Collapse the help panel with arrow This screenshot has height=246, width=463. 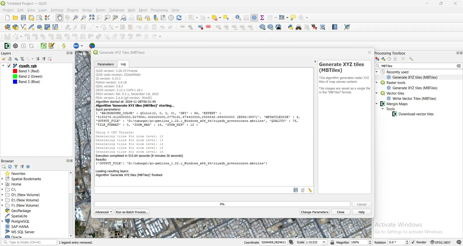315,62
